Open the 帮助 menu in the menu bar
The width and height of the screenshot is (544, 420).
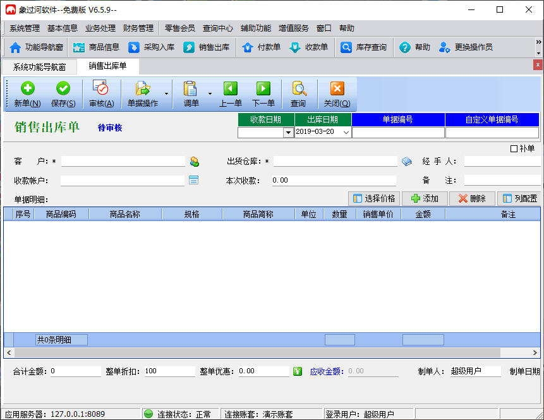347,28
